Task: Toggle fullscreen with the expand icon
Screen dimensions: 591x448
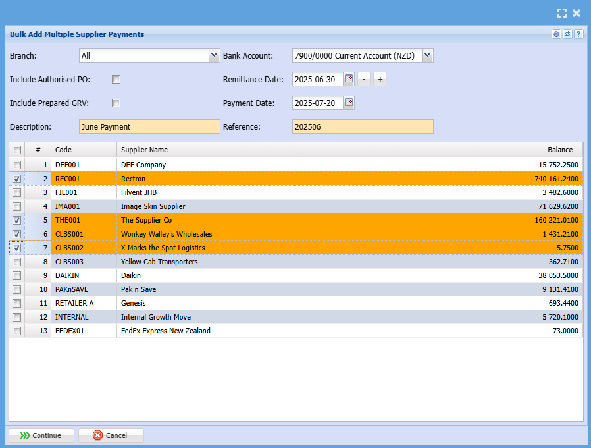Action: pyautogui.click(x=561, y=13)
